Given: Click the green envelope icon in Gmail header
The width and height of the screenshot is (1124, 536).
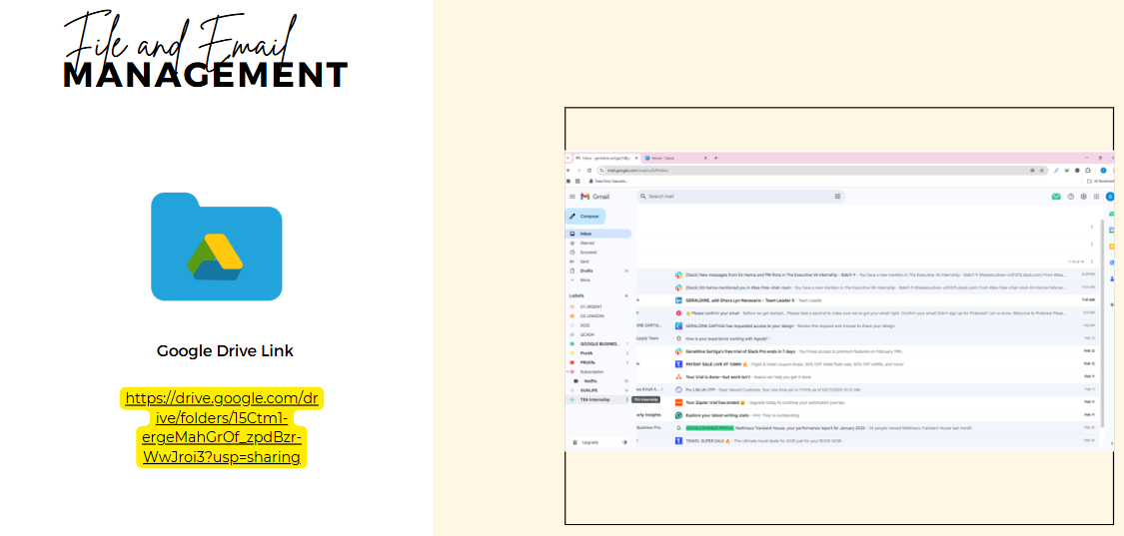Looking at the screenshot, I should pyautogui.click(x=1056, y=197).
